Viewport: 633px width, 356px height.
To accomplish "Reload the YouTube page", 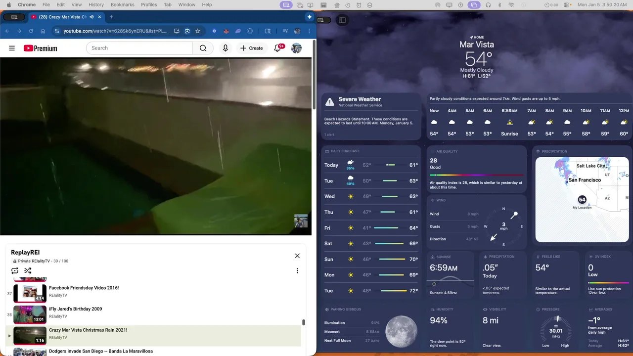I will (31, 31).
